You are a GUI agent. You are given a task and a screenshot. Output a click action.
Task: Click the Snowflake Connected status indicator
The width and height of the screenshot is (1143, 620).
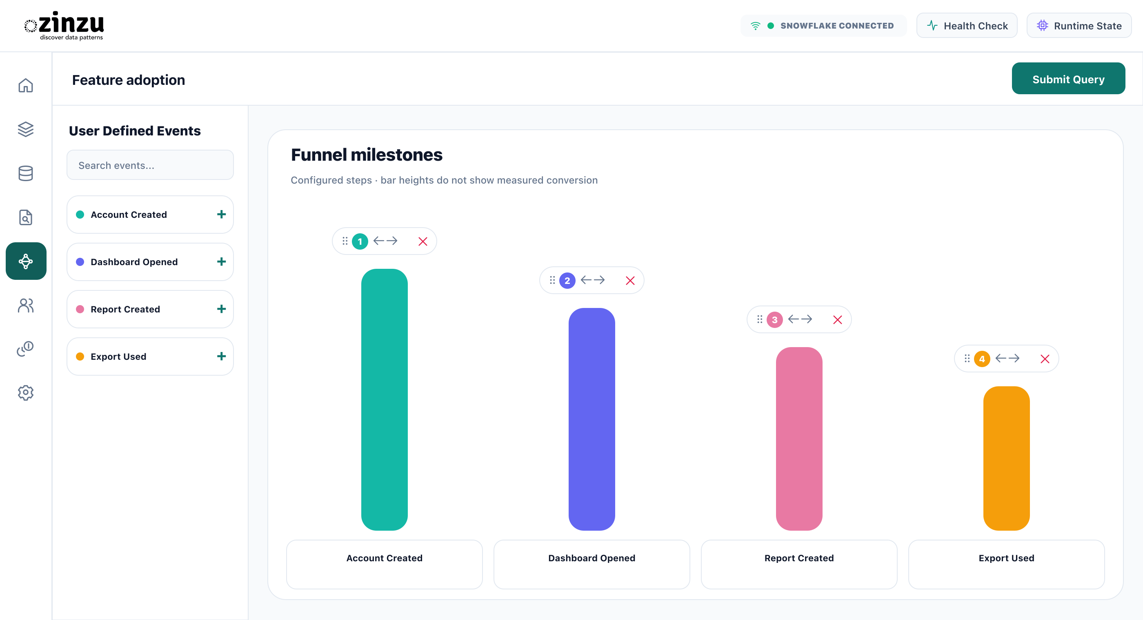click(x=823, y=26)
